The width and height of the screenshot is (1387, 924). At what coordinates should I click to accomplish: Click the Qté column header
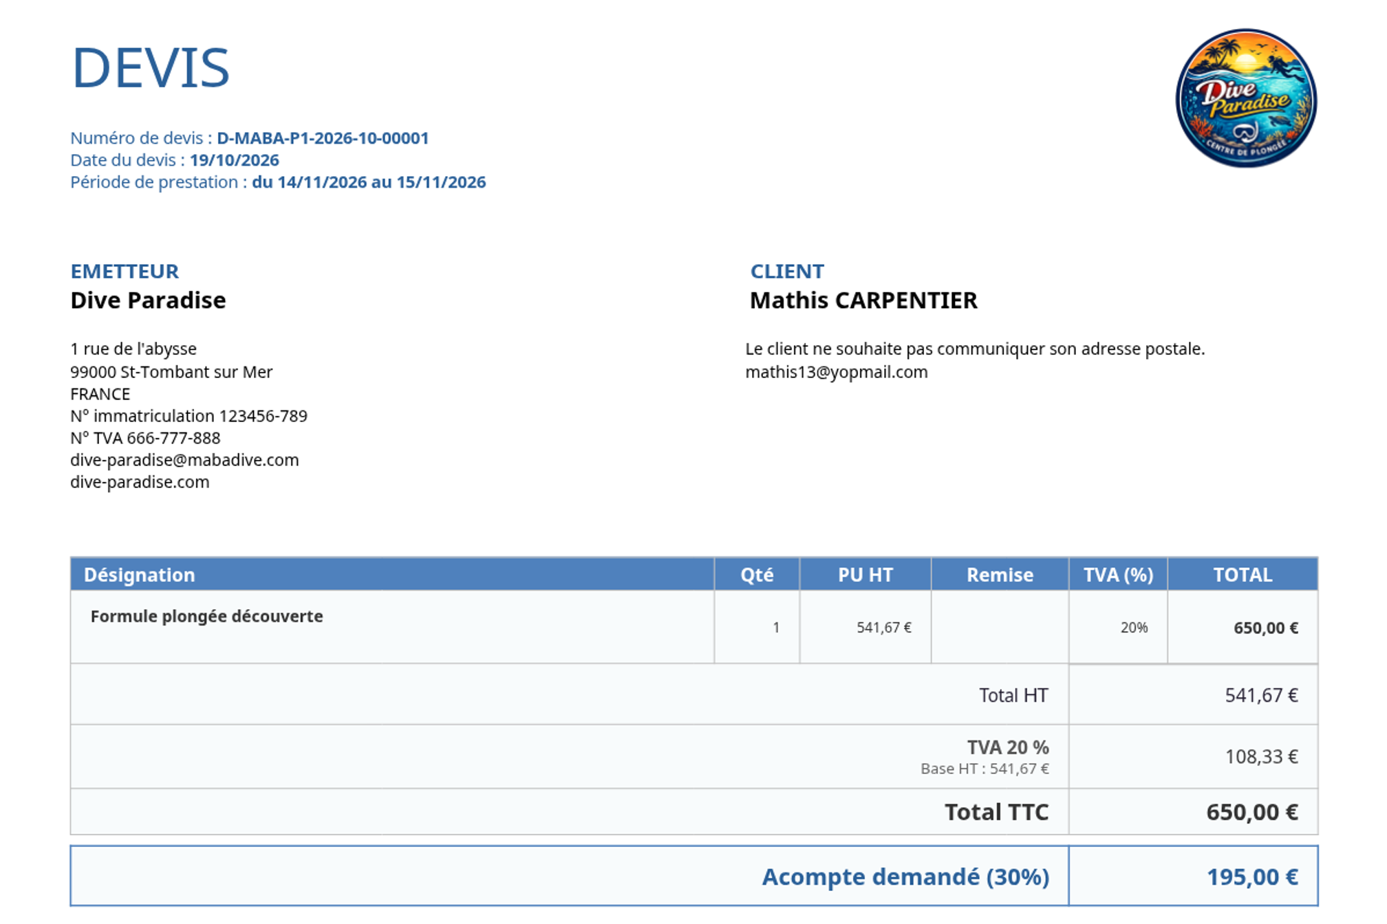[x=757, y=575]
